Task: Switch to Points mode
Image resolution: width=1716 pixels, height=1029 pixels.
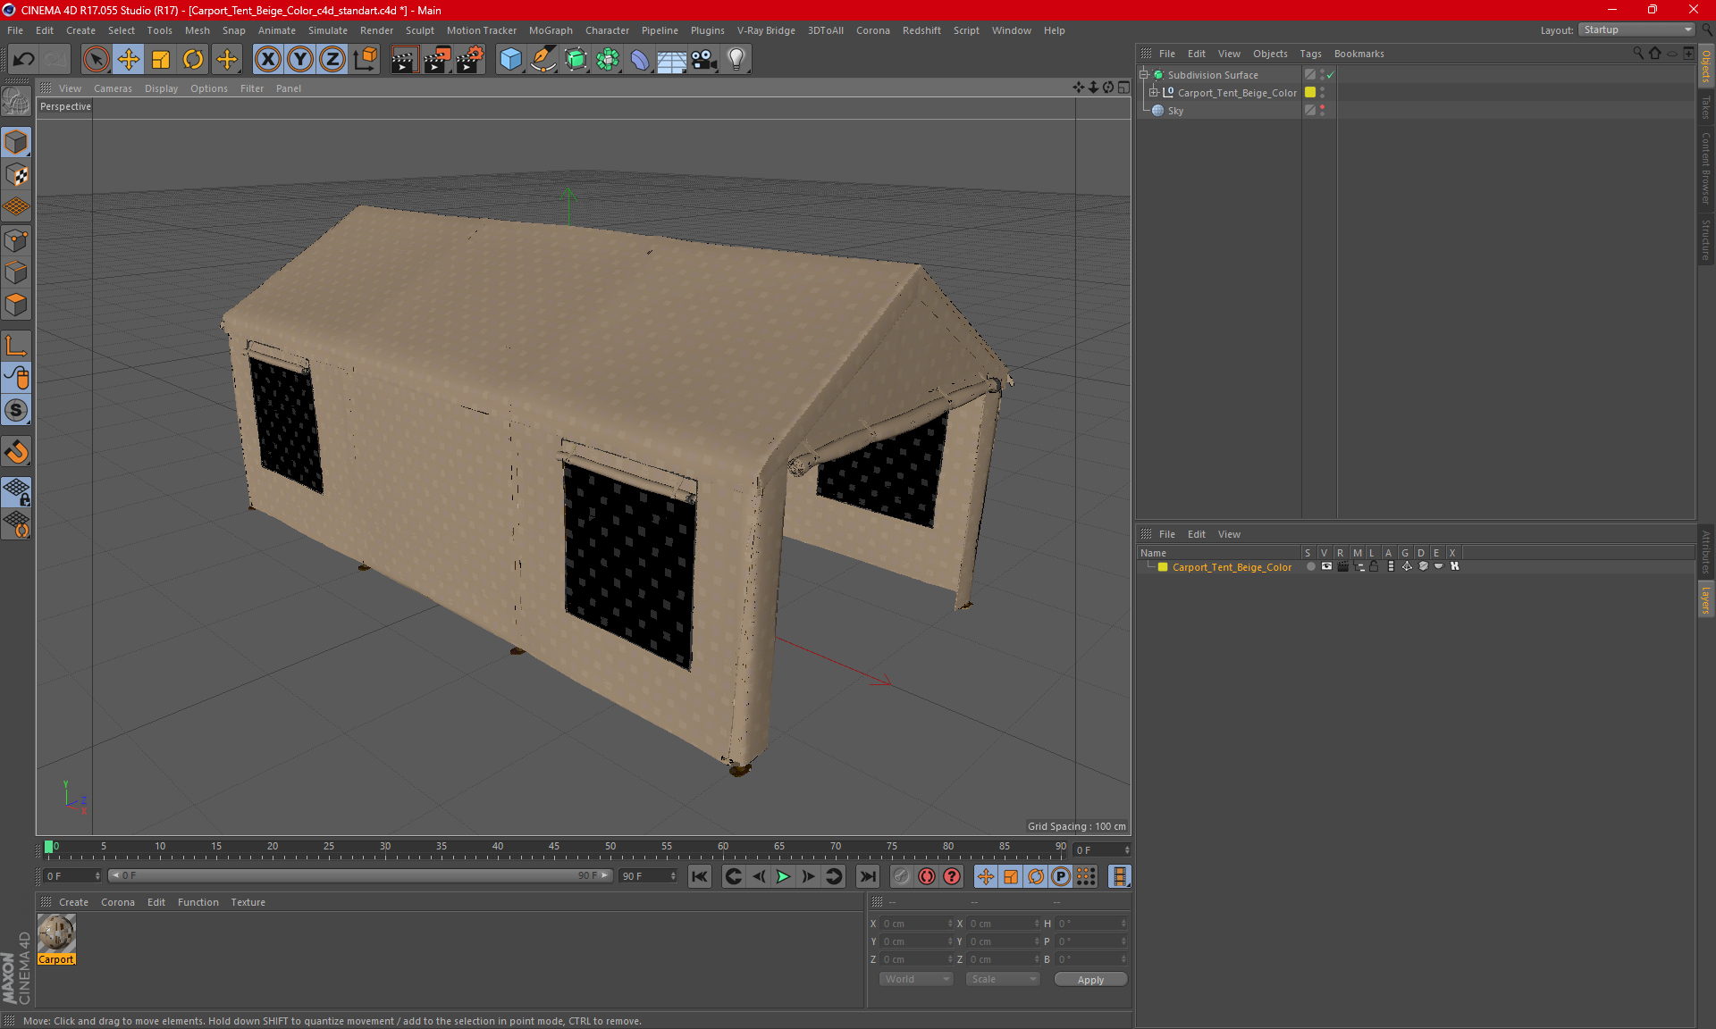Action: click(16, 240)
